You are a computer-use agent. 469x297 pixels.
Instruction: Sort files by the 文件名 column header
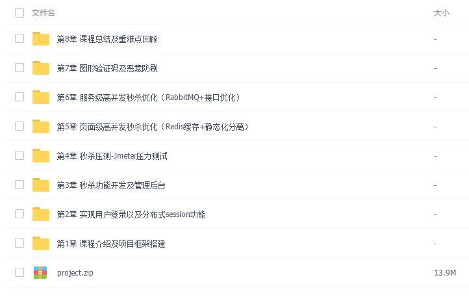click(x=44, y=13)
